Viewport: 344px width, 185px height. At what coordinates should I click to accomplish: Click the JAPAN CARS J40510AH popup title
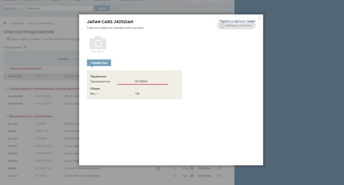coord(110,22)
